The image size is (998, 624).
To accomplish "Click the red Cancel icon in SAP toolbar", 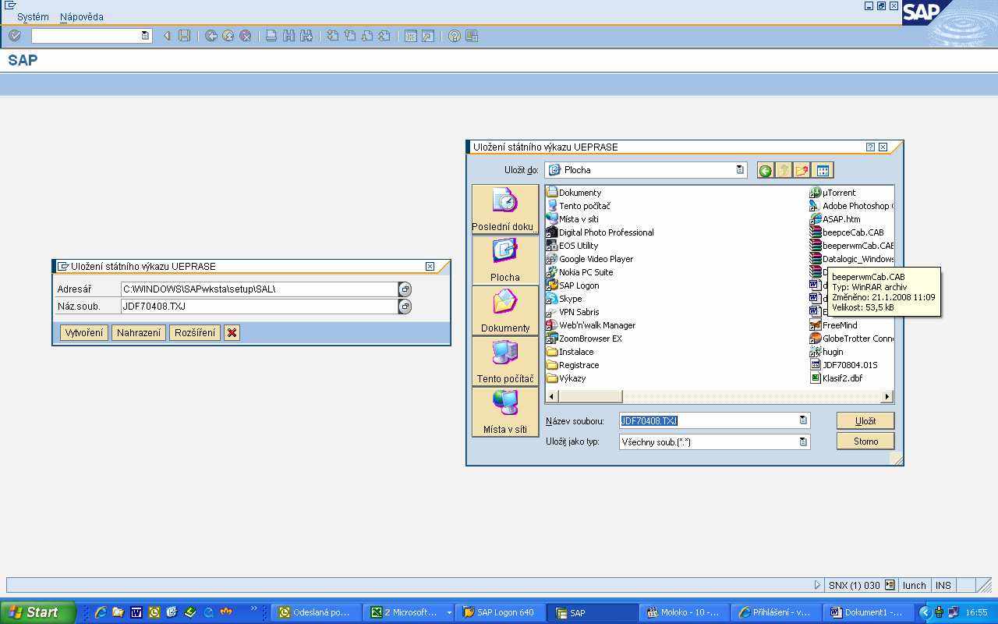I will point(245,36).
